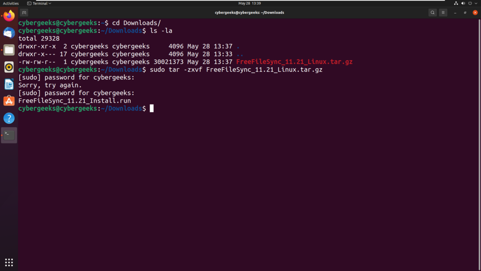Viewport: 481px width, 271px height.
Task: Minimize the terminal window
Action: [x=455, y=13]
